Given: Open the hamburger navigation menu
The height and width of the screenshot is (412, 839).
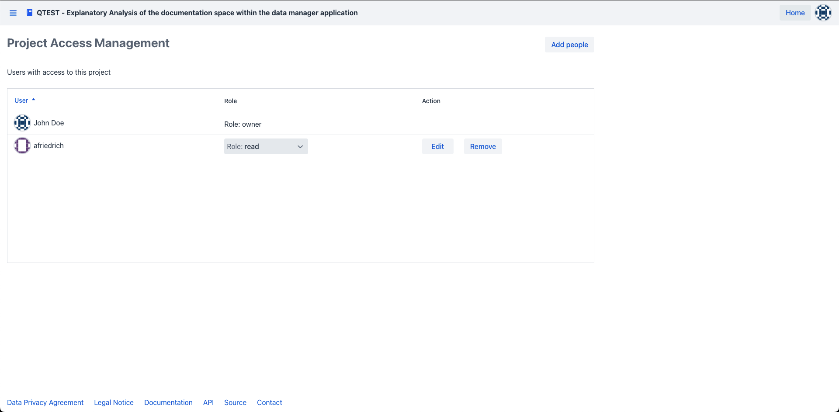Looking at the screenshot, I should (x=13, y=13).
